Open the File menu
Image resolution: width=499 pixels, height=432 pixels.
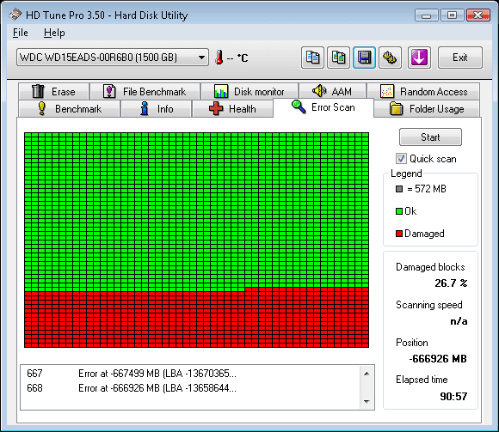pos(21,33)
